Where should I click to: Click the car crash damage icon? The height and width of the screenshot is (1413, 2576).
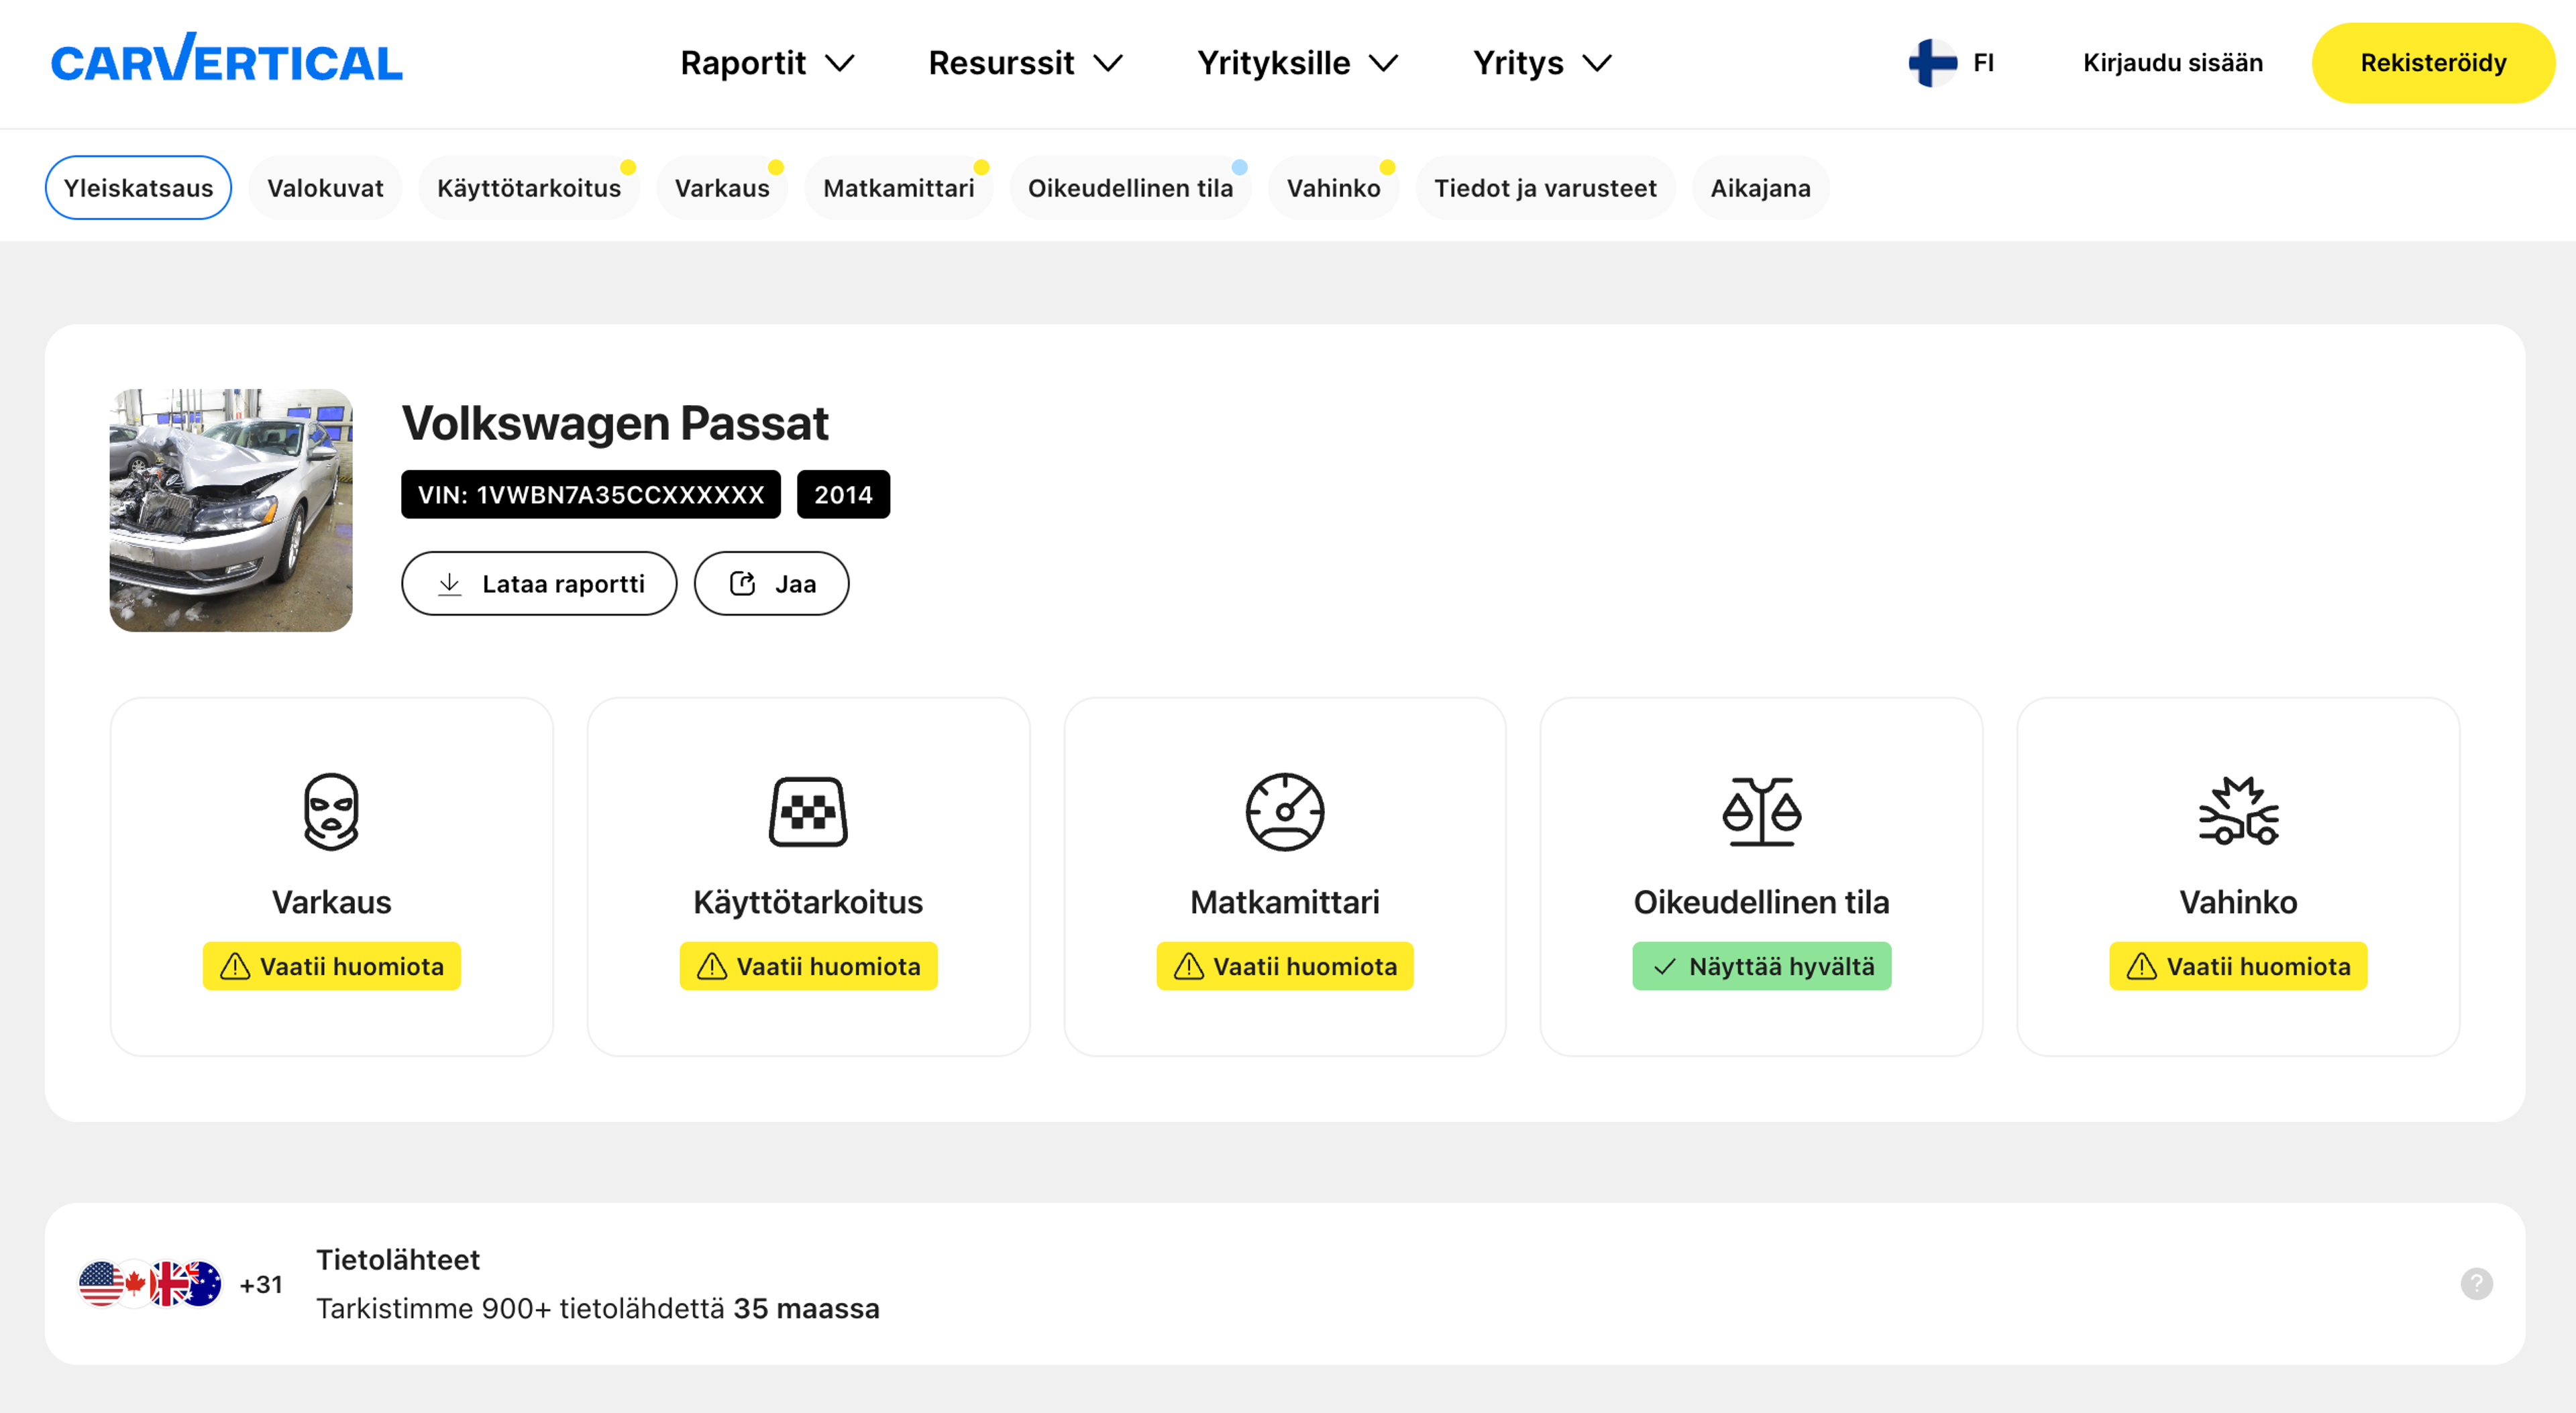pos(2238,811)
